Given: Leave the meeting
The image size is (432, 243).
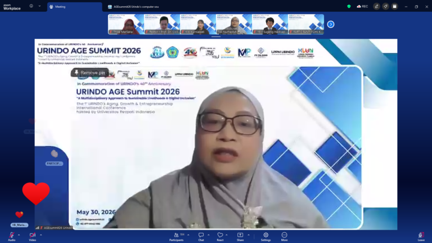Looking at the screenshot, I should click(421, 236).
